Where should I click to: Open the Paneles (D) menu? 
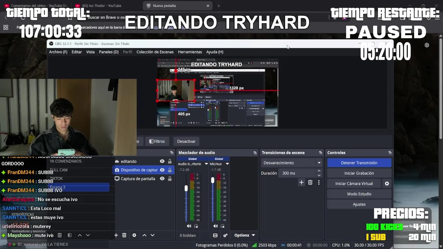pos(109,52)
